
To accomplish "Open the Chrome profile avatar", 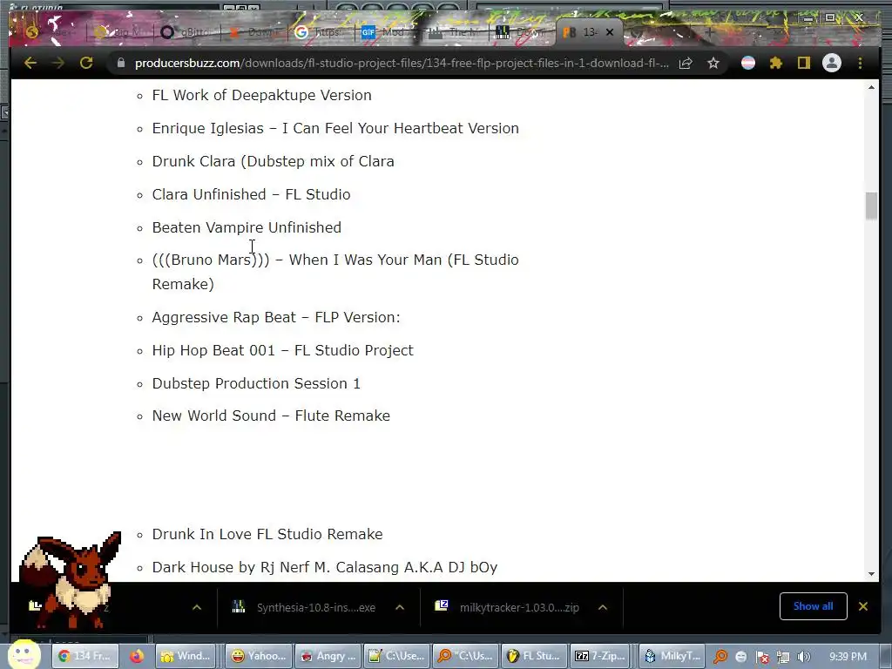I will pyautogui.click(x=832, y=63).
